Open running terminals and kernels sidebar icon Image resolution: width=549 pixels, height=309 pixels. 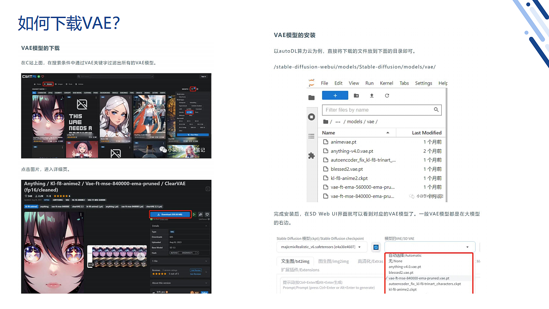[x=311, y=116]
